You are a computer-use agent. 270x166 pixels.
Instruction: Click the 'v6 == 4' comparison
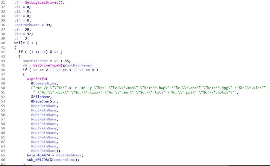coord(87,70)
